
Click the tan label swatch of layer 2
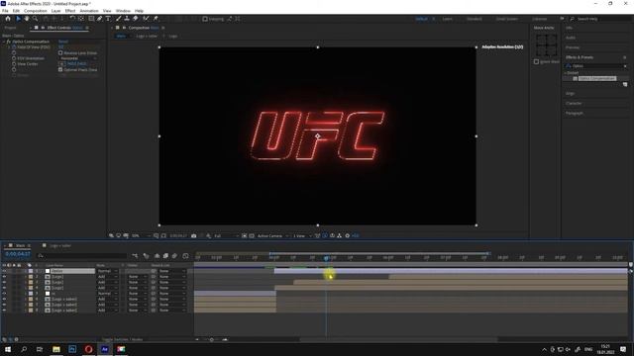coord(31,277)
